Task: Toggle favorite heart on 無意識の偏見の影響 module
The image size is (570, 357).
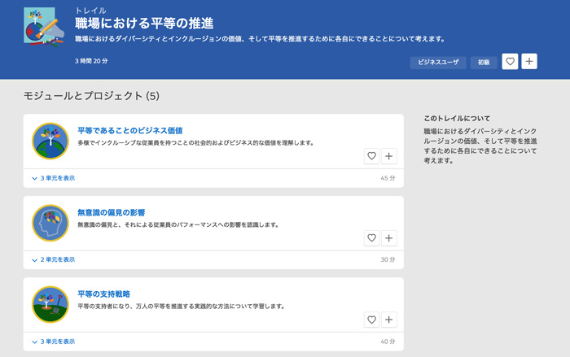Action: click(x=371, y=238)
